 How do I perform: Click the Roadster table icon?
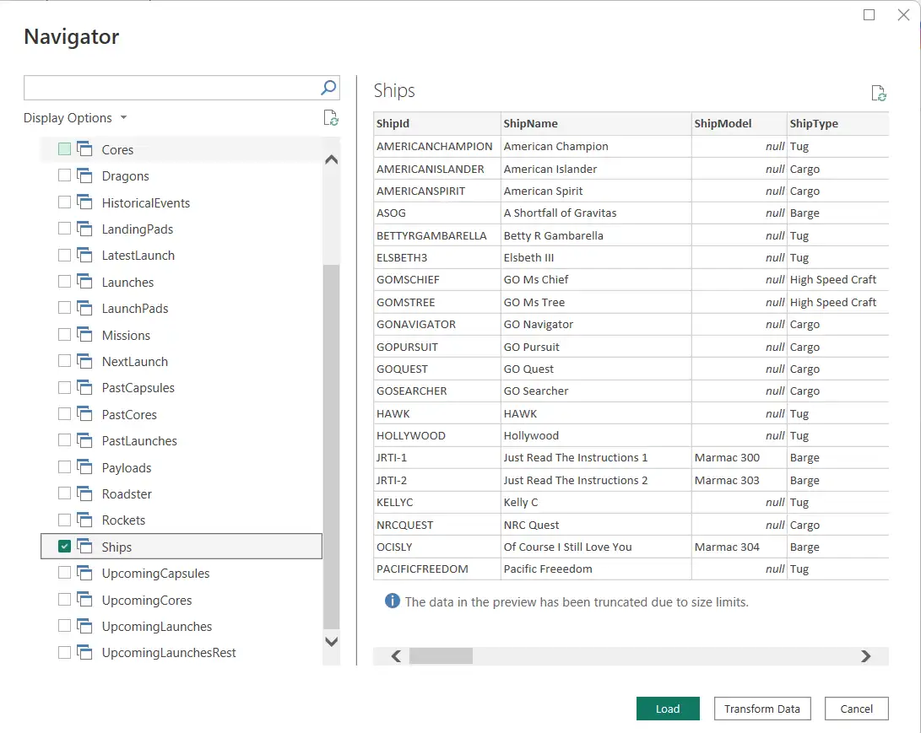[84, 494]
